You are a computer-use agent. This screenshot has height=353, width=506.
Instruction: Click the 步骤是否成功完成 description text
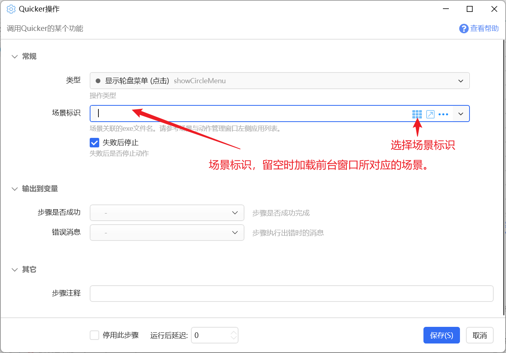point(281,213)
